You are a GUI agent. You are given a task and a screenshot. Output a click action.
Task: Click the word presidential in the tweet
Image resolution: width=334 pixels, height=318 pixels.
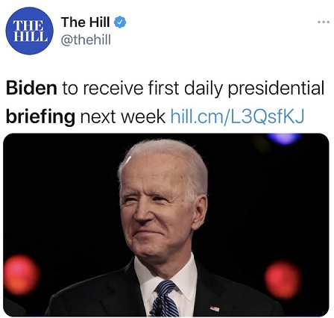click(276, 88)
